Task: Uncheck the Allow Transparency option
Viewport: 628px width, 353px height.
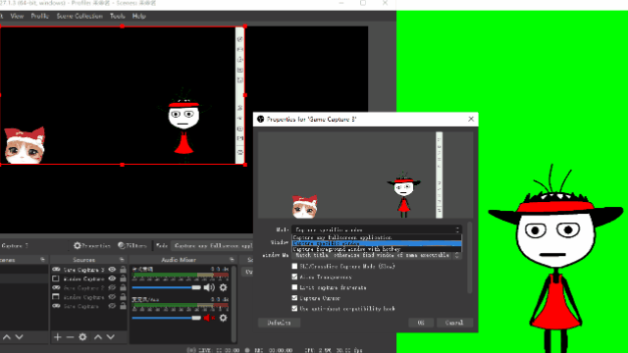Action: point(294,277)
